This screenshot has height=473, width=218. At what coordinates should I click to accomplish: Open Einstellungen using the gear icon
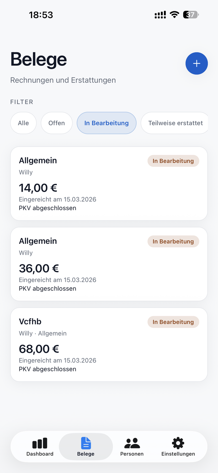[178, 442]
